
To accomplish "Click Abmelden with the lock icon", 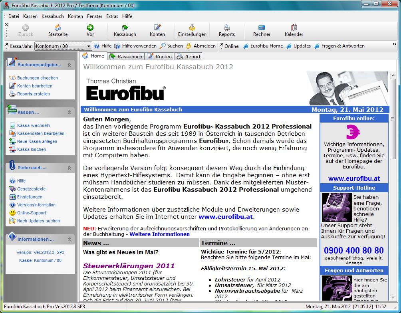I will [201, 46].
